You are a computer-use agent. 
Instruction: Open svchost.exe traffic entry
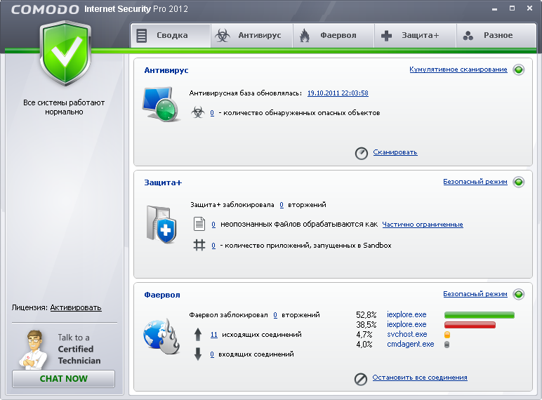(407, 334)
